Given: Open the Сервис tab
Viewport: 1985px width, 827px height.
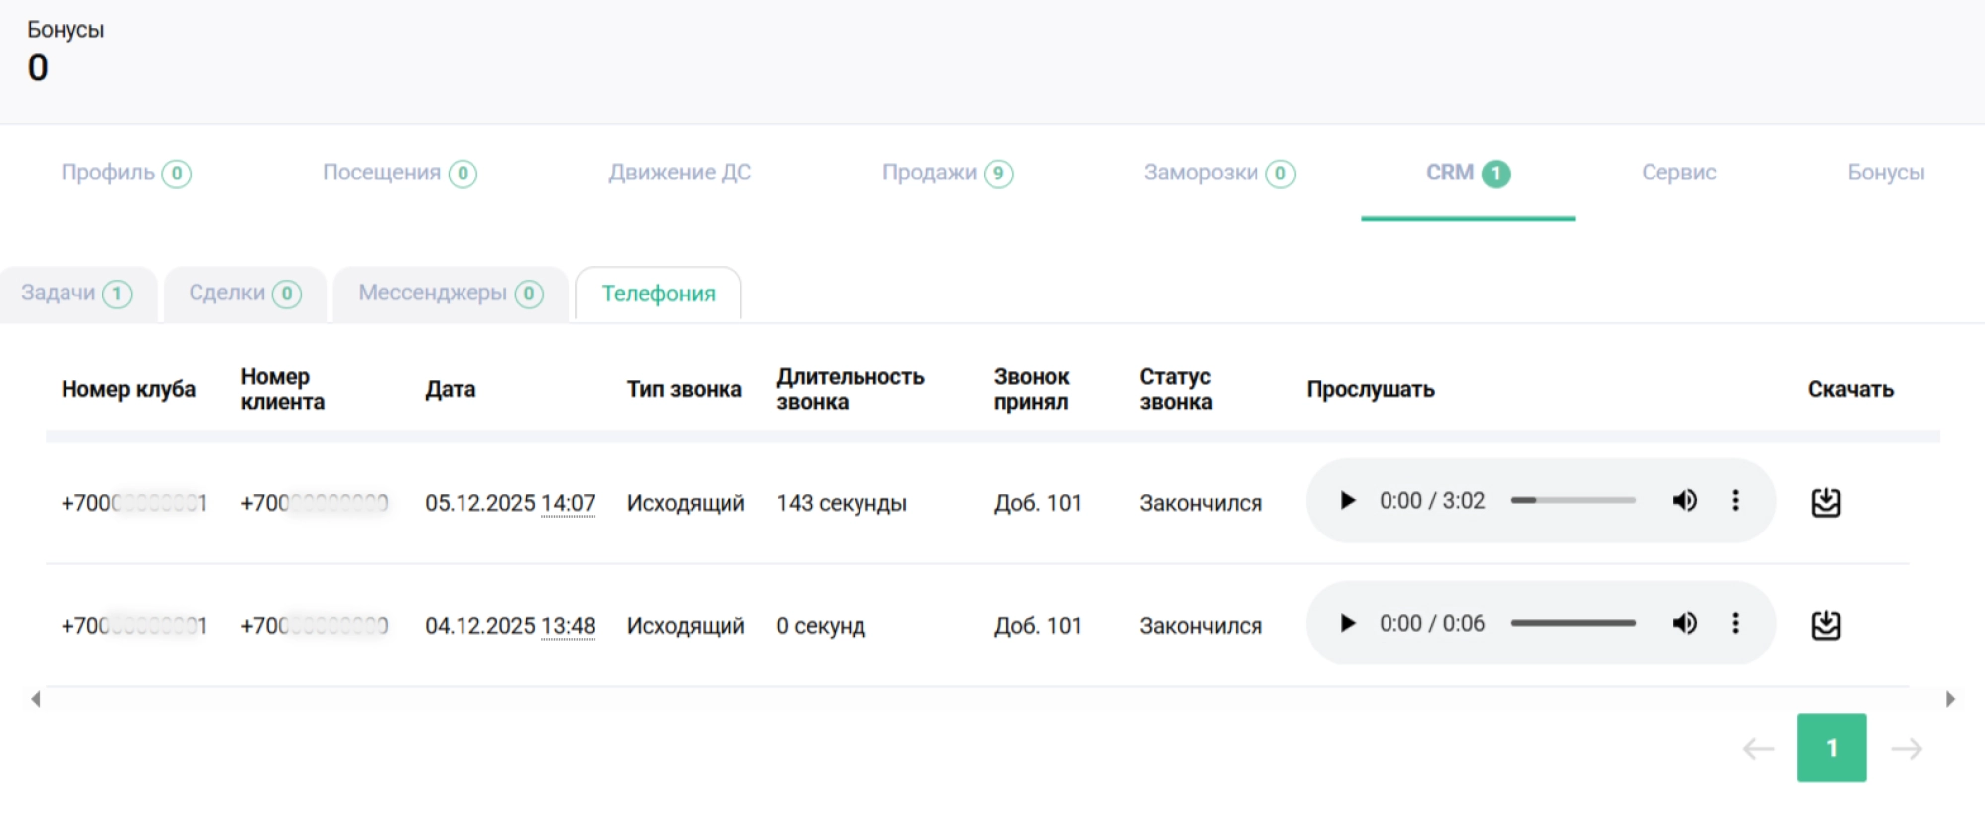Looking at the screenshot, I should pyautogui.click(x=1679, y=173).
